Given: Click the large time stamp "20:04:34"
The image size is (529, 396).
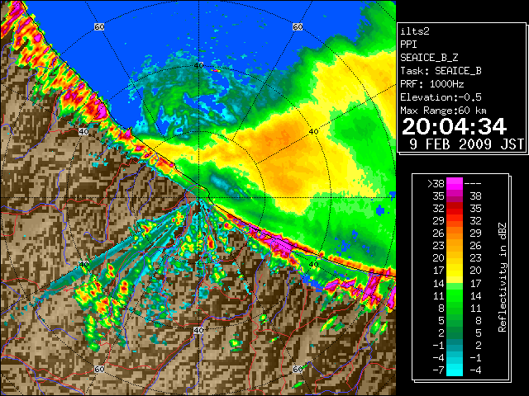Looking at the screenshot, I should point(454,126).
